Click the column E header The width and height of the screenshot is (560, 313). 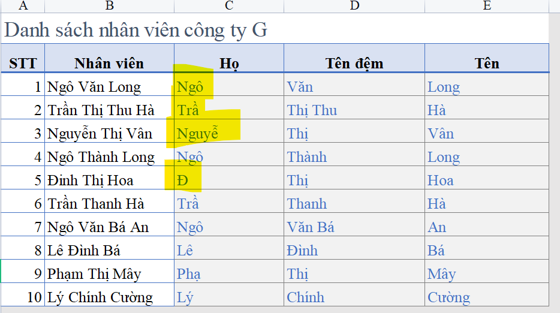(486, 5)
